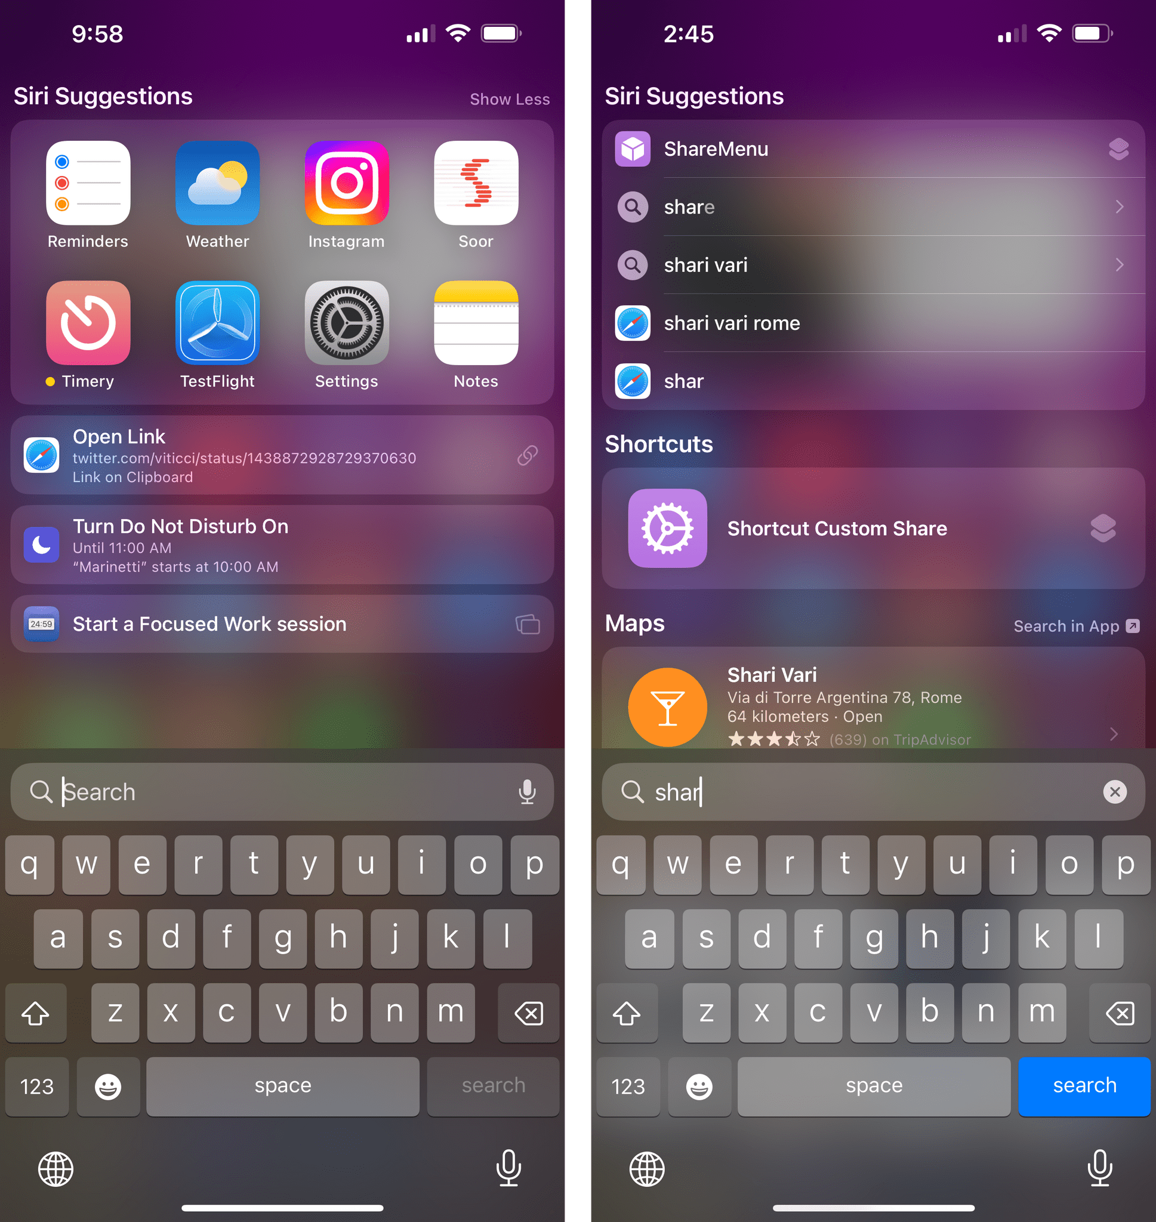
Task: Open the Notes app
Action: point(477,322)
